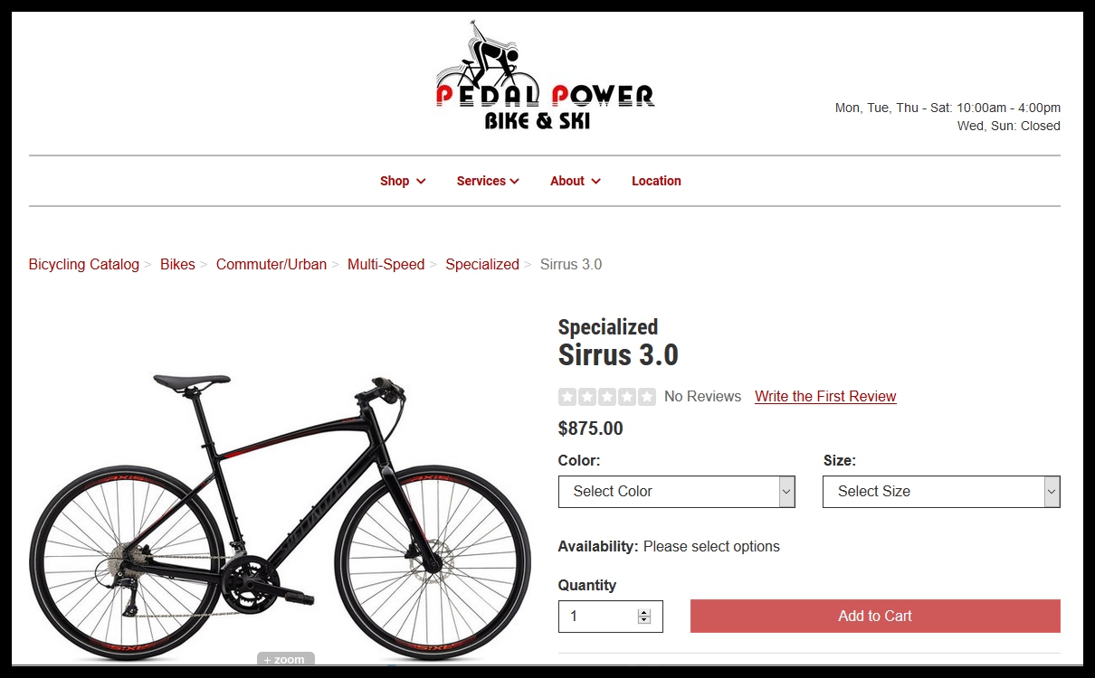The width and height of the screenshot is (1095, 678).
Task: Click the zoom button under the bike image
Action: coord(285,659)
